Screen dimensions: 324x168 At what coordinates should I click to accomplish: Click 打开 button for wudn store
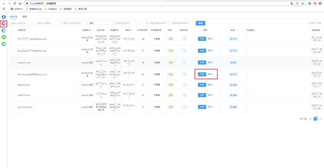202,62
